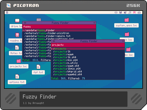Open the music note sfx editor icon

coord(130,13)
